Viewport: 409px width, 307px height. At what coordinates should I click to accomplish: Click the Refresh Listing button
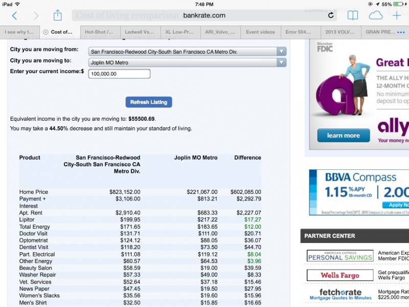[149, 102]
